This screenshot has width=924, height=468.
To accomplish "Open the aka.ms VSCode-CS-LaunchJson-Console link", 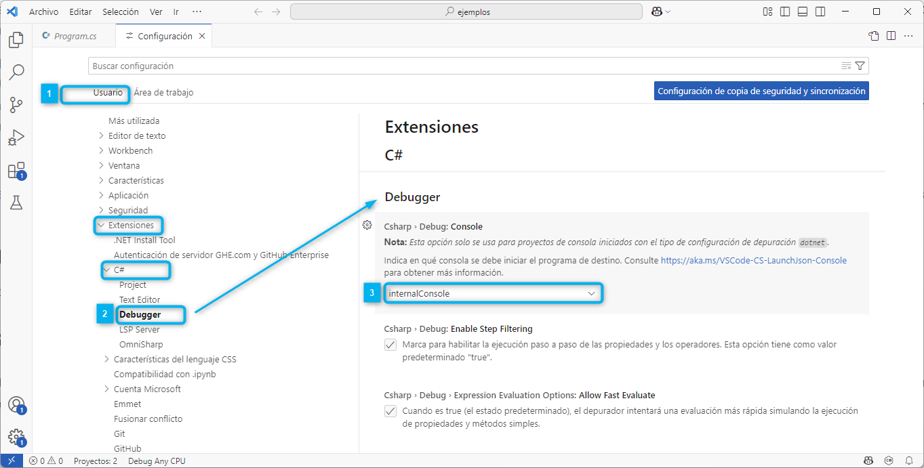I will [x=754, y=260].
